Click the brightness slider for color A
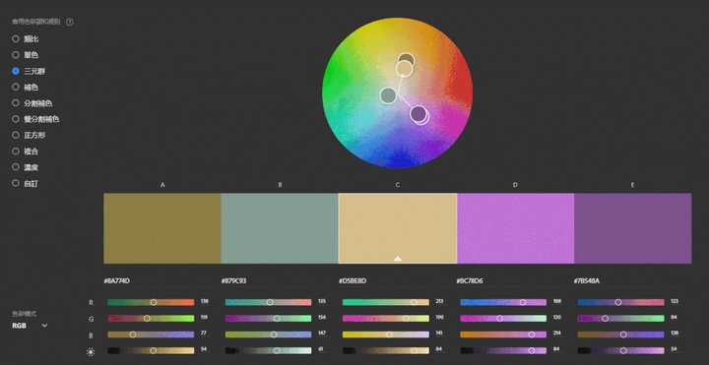709x365 pixels. 151,350
